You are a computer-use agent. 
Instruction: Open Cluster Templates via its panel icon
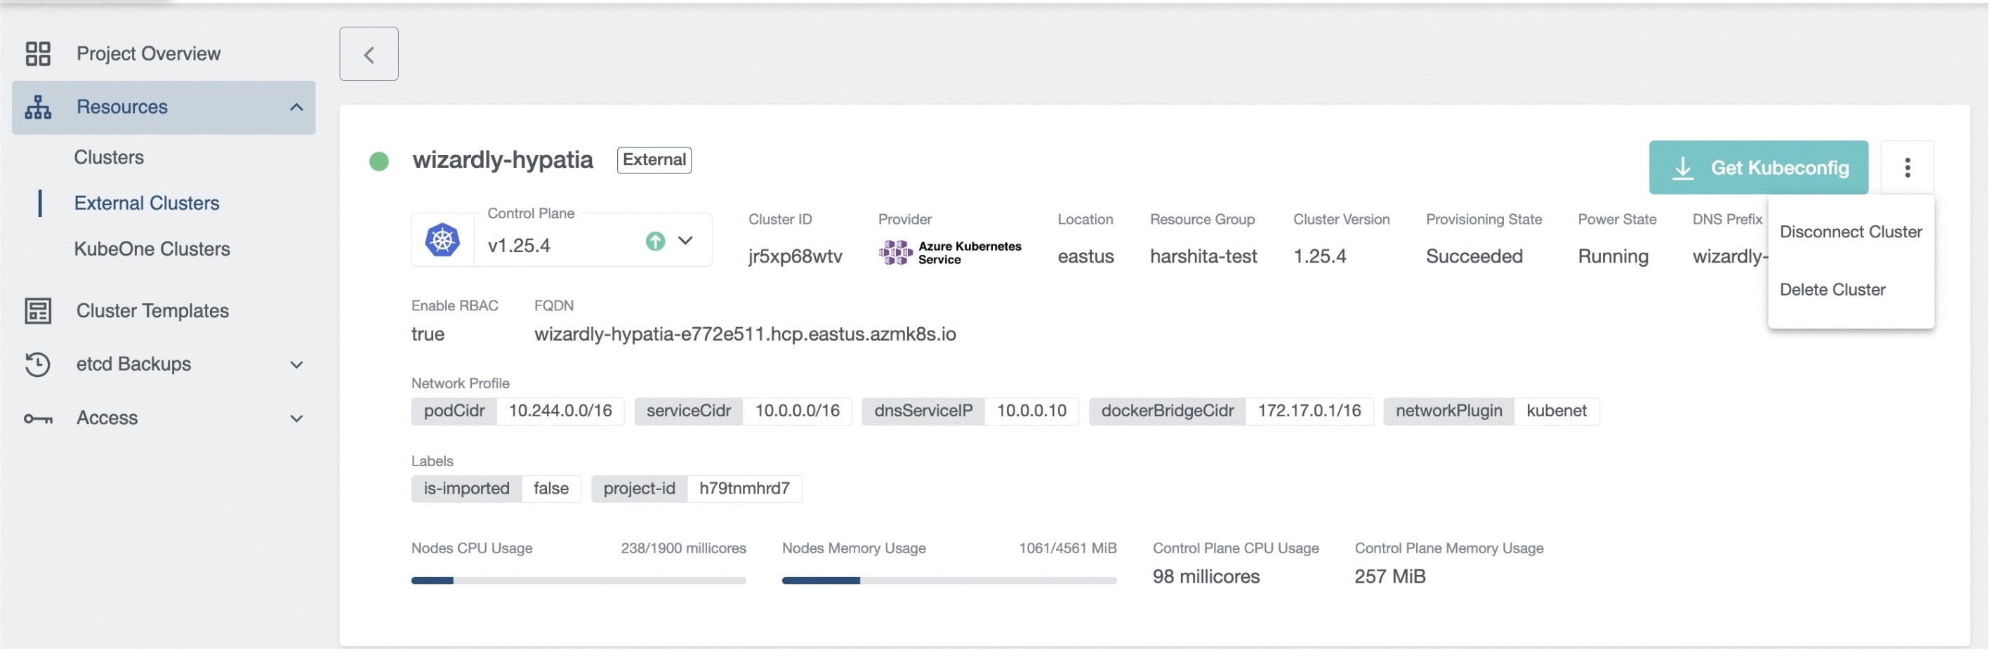point(38,310)
